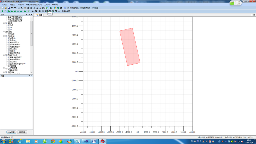The height and width of the screenshot is (144, 256).
Task: Uncheck the 点源(0) checkbox
Action: pyautogui.click(x=9, y=38)
